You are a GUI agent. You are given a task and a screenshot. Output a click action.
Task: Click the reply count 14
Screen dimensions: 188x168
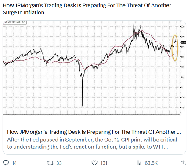[14, 163]
